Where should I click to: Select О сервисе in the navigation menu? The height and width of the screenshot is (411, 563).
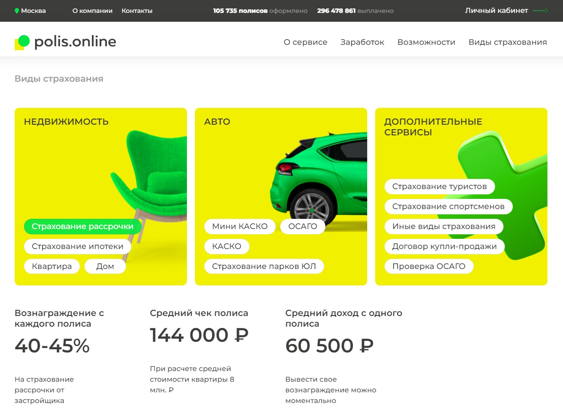coord(305,42)
